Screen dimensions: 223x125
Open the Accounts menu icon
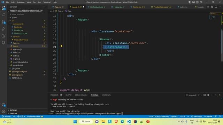pos(3,105)
